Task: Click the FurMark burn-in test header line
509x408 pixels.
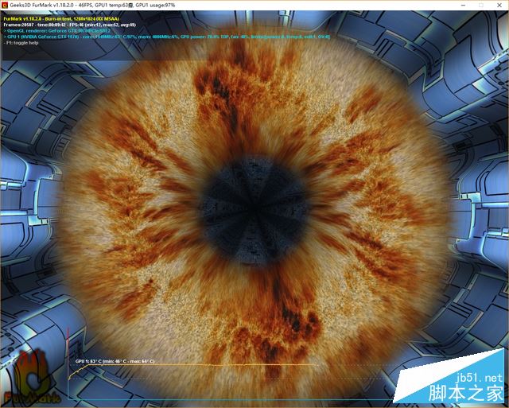Action: (64, 17)
